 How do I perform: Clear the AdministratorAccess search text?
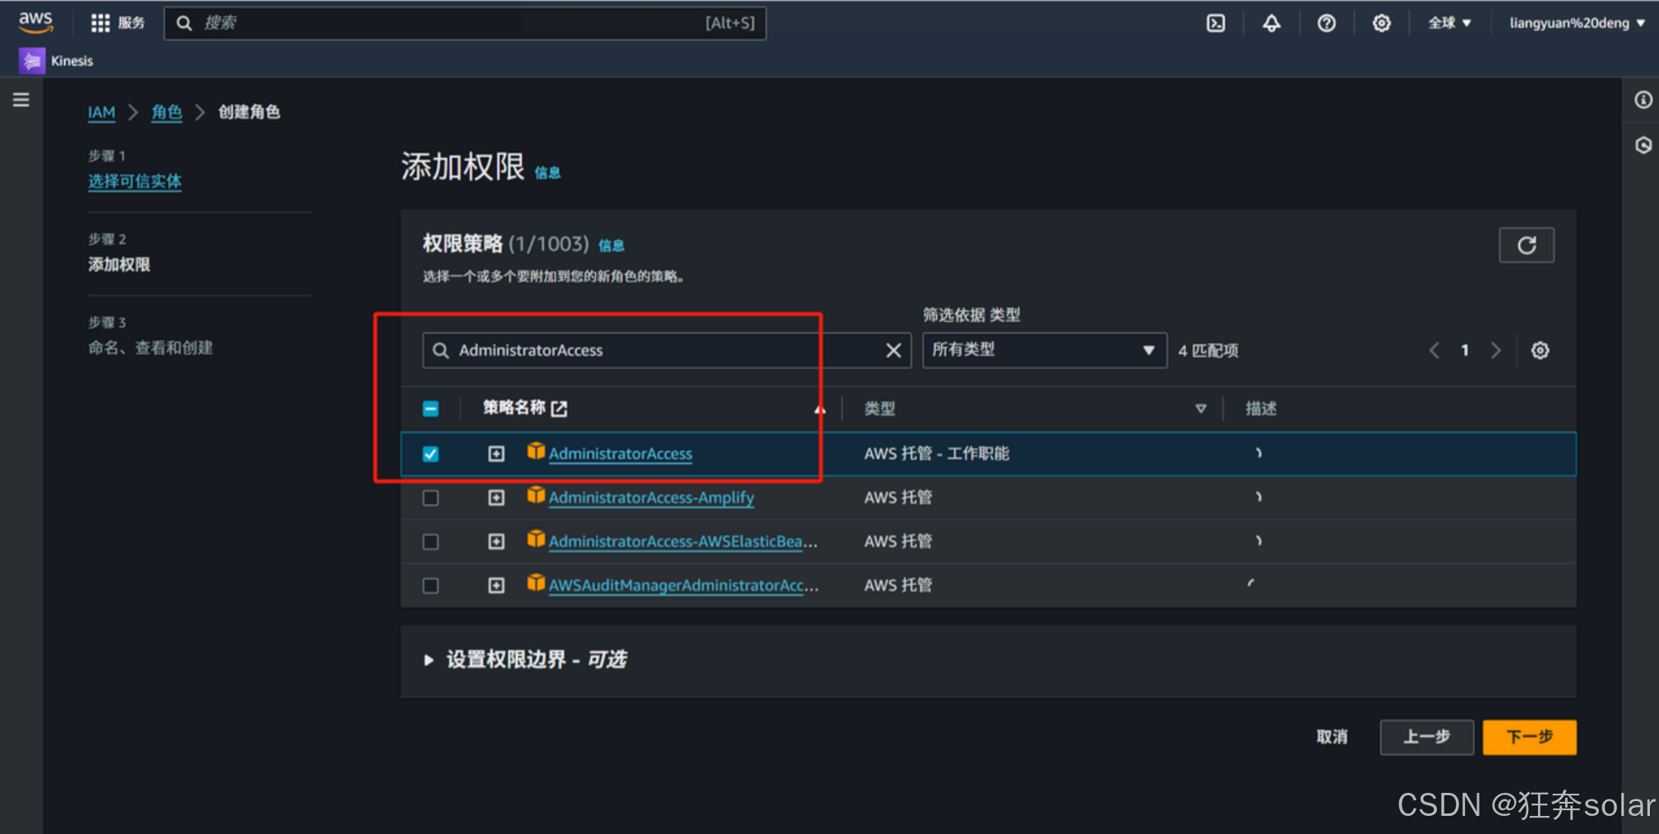(893, 350)
